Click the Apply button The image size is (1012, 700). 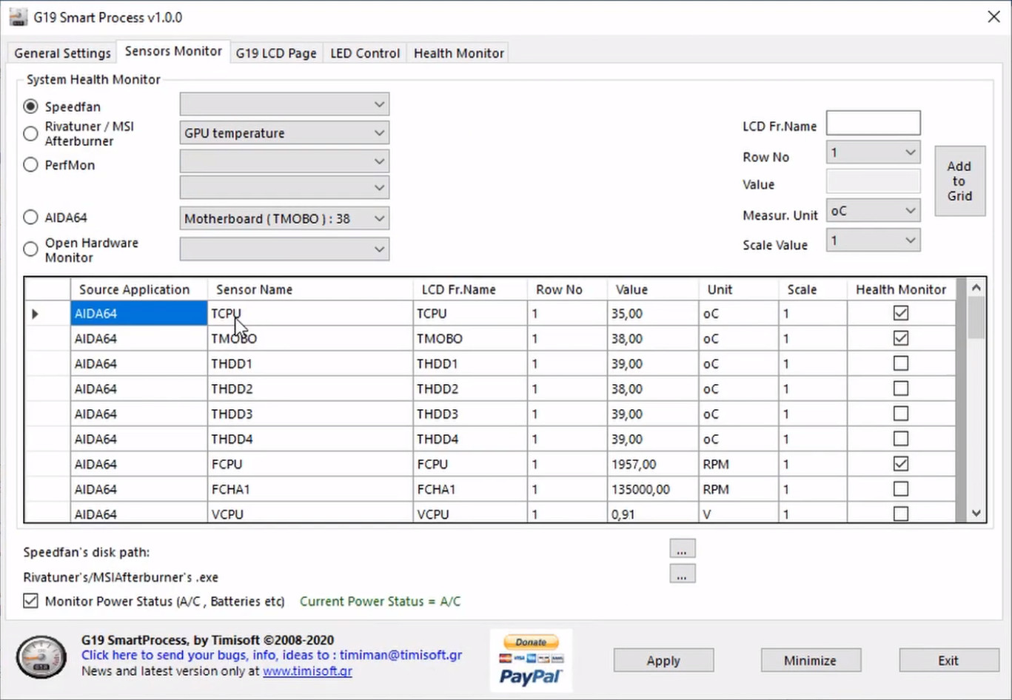tap(663, 660)
